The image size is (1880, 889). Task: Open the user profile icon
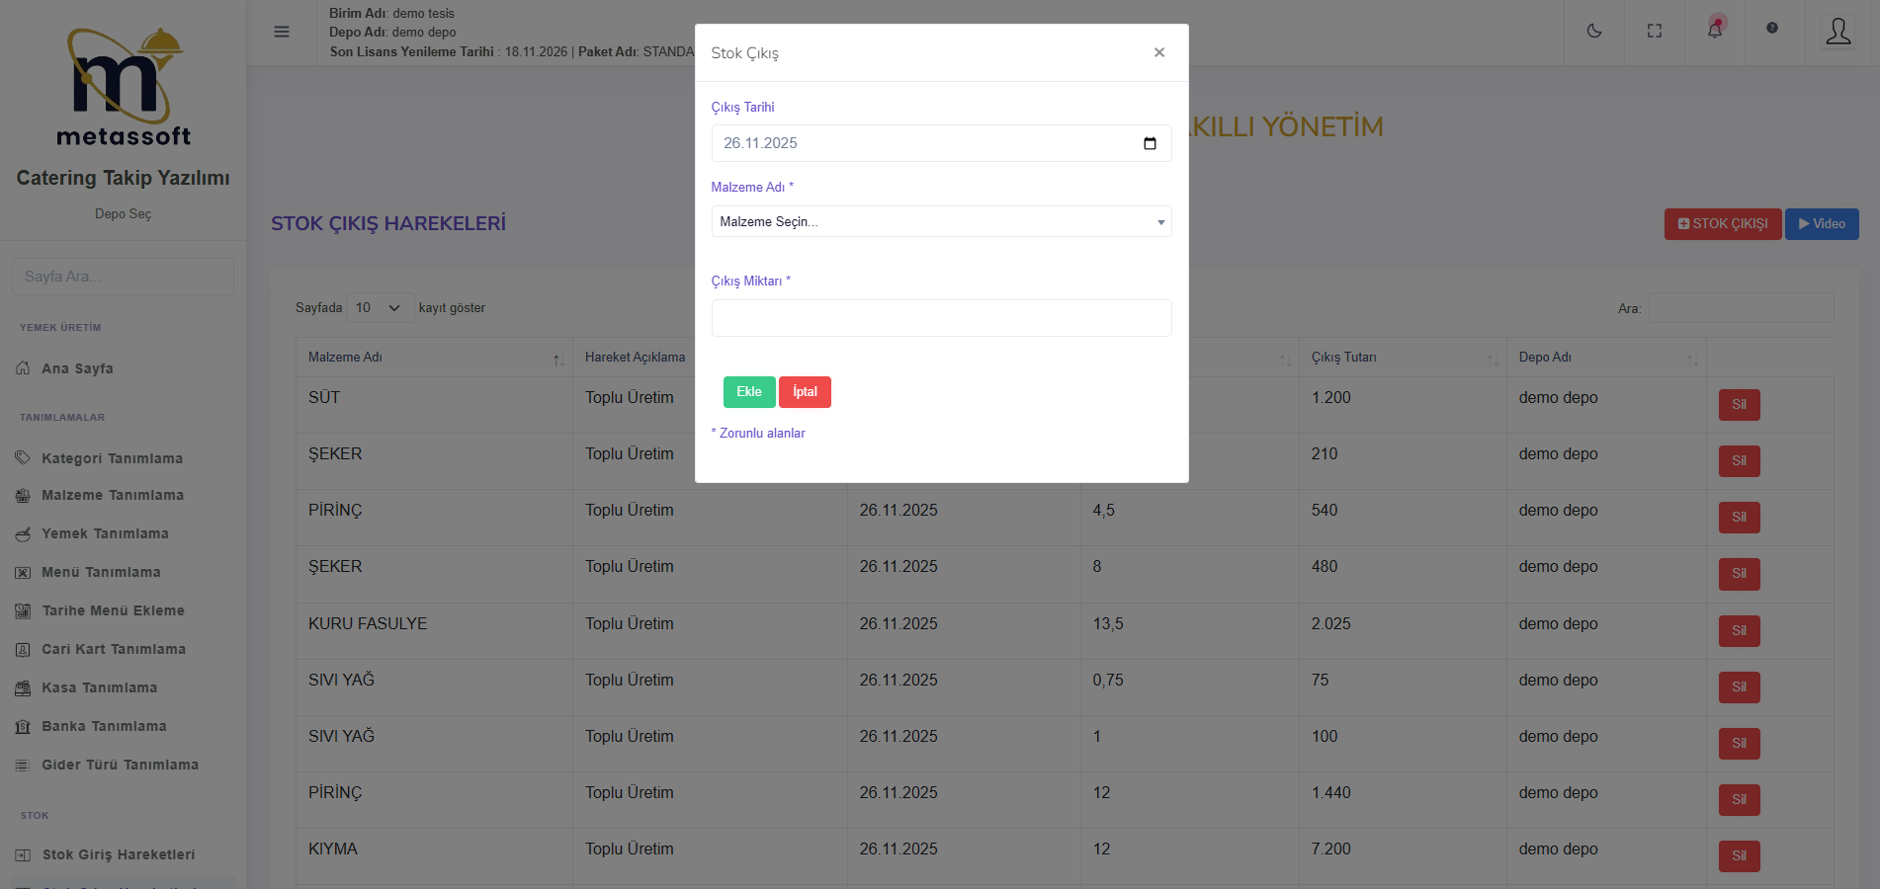[x=1838, y=32]
